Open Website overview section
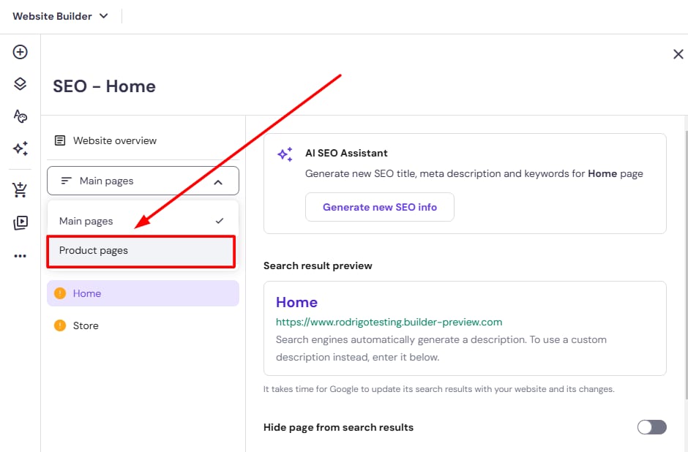Screen dimensions: 688x452 (x=114, y=140)
